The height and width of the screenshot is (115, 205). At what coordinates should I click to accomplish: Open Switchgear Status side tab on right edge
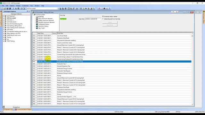point(204,17)
